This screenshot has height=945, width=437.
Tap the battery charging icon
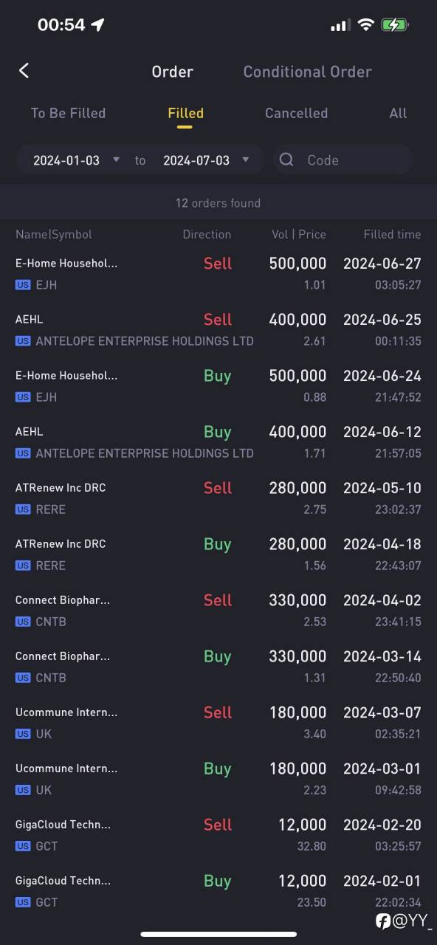click(394, 25)
